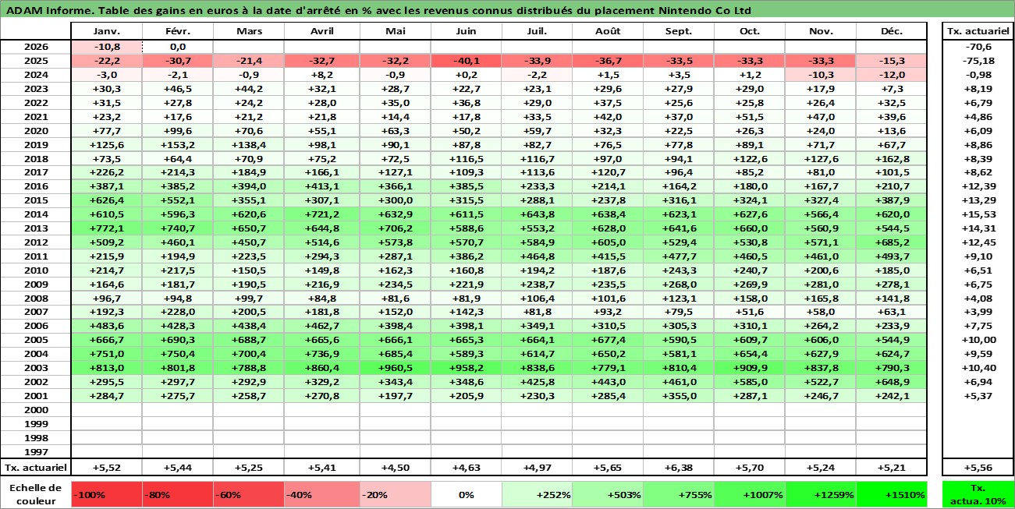Click the +626,4 cell for Janv. 2015

point(106,200)
